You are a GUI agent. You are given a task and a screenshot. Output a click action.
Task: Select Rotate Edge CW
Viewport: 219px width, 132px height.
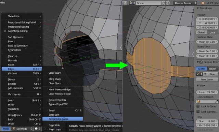[x=63, y=100]
